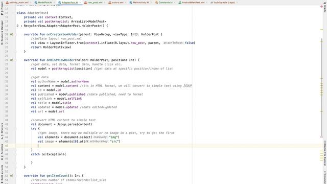Click the Gradle file icon on the build.gradle tab
327x184 pixels.
pos(212,3)
